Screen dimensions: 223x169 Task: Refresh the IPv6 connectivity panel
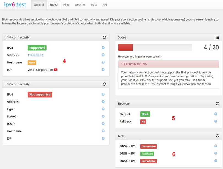pyautogui.click(x=104, y=84)
